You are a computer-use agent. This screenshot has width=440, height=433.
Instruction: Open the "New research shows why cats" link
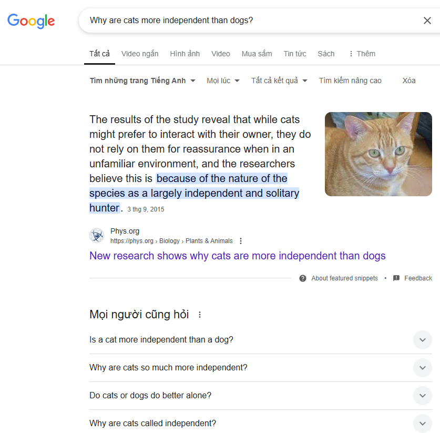pos(237,256)
